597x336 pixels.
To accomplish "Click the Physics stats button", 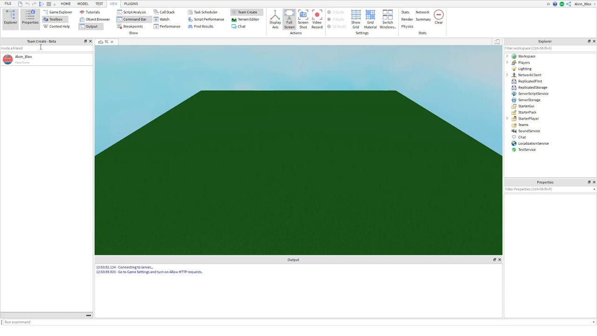I will click(407, 27).
